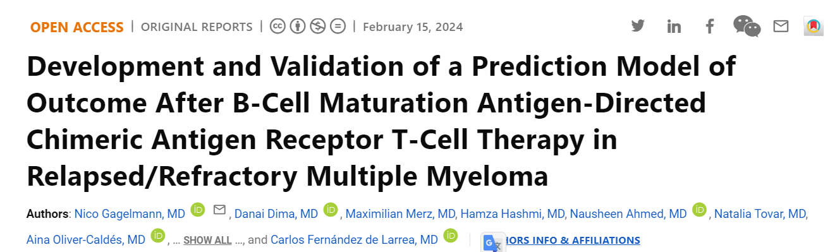Image resolution: width=835 pixels, height=252 pixels.
Task: Email corresponding author Nico Gagelmann envelope
Action: [219, 210]
